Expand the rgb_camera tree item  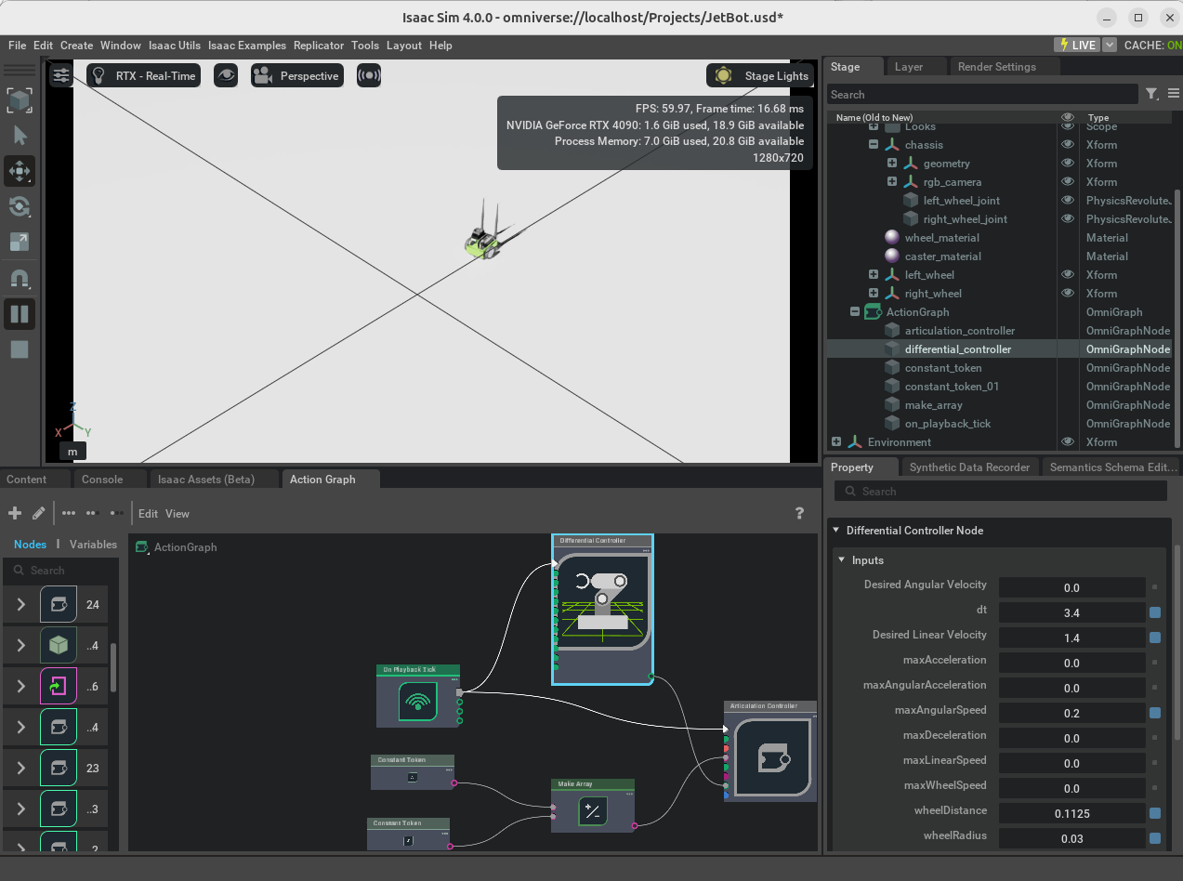click(x=892, y=182)
